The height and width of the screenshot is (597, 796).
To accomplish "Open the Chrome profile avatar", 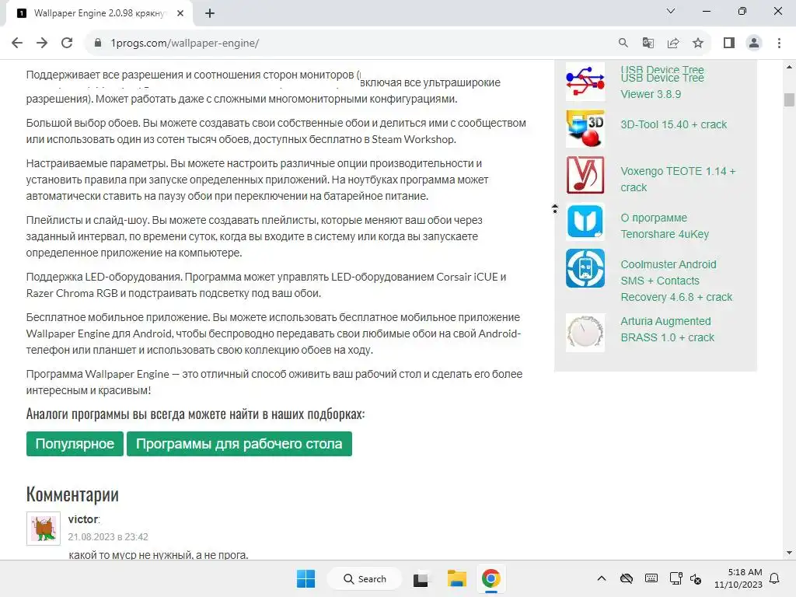I will pos(754,44).
